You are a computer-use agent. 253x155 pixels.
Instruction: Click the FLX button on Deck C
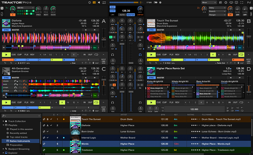(26, 102)
